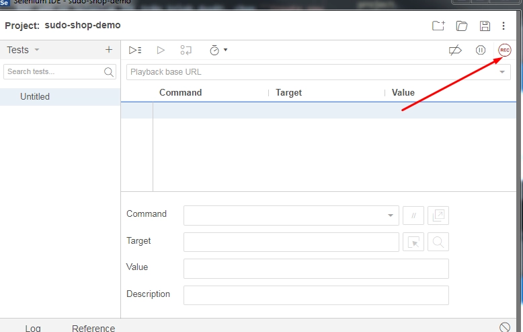
Task: Expand the Tests view dropdown
Action: click(x=36, y=50)
